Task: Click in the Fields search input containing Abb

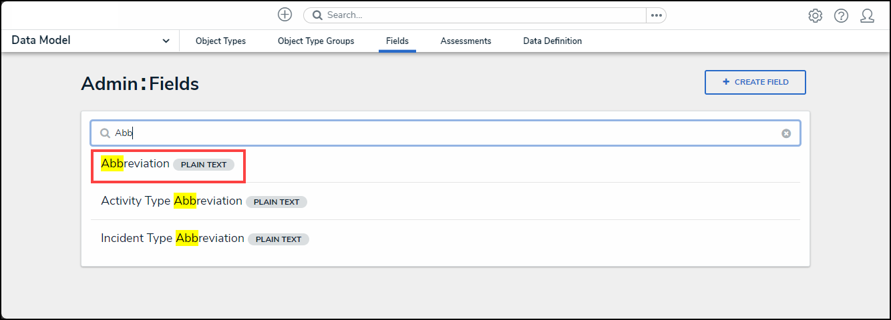Action: (441, 133)
